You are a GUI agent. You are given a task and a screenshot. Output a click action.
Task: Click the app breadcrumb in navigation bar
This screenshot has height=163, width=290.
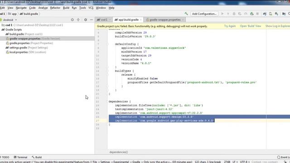tap(12, 14)
